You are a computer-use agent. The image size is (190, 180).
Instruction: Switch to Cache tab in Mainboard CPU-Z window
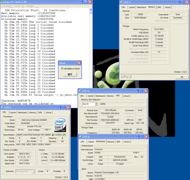(x=91, y=142)
